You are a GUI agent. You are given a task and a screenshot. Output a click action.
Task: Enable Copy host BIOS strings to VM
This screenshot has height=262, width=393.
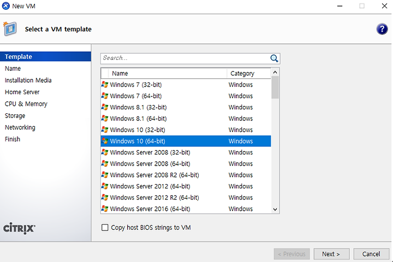[105, 228]
